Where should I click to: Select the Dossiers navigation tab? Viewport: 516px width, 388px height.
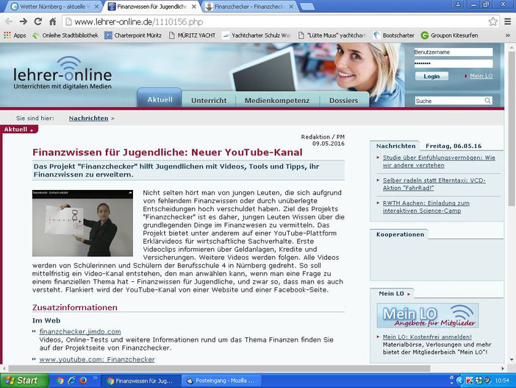[x=343, y=100]
